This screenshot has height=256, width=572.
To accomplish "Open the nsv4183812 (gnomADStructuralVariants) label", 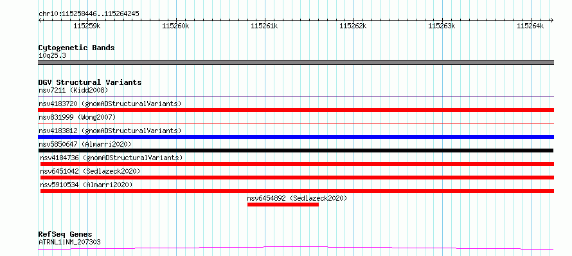I will (x=110, y=131).
